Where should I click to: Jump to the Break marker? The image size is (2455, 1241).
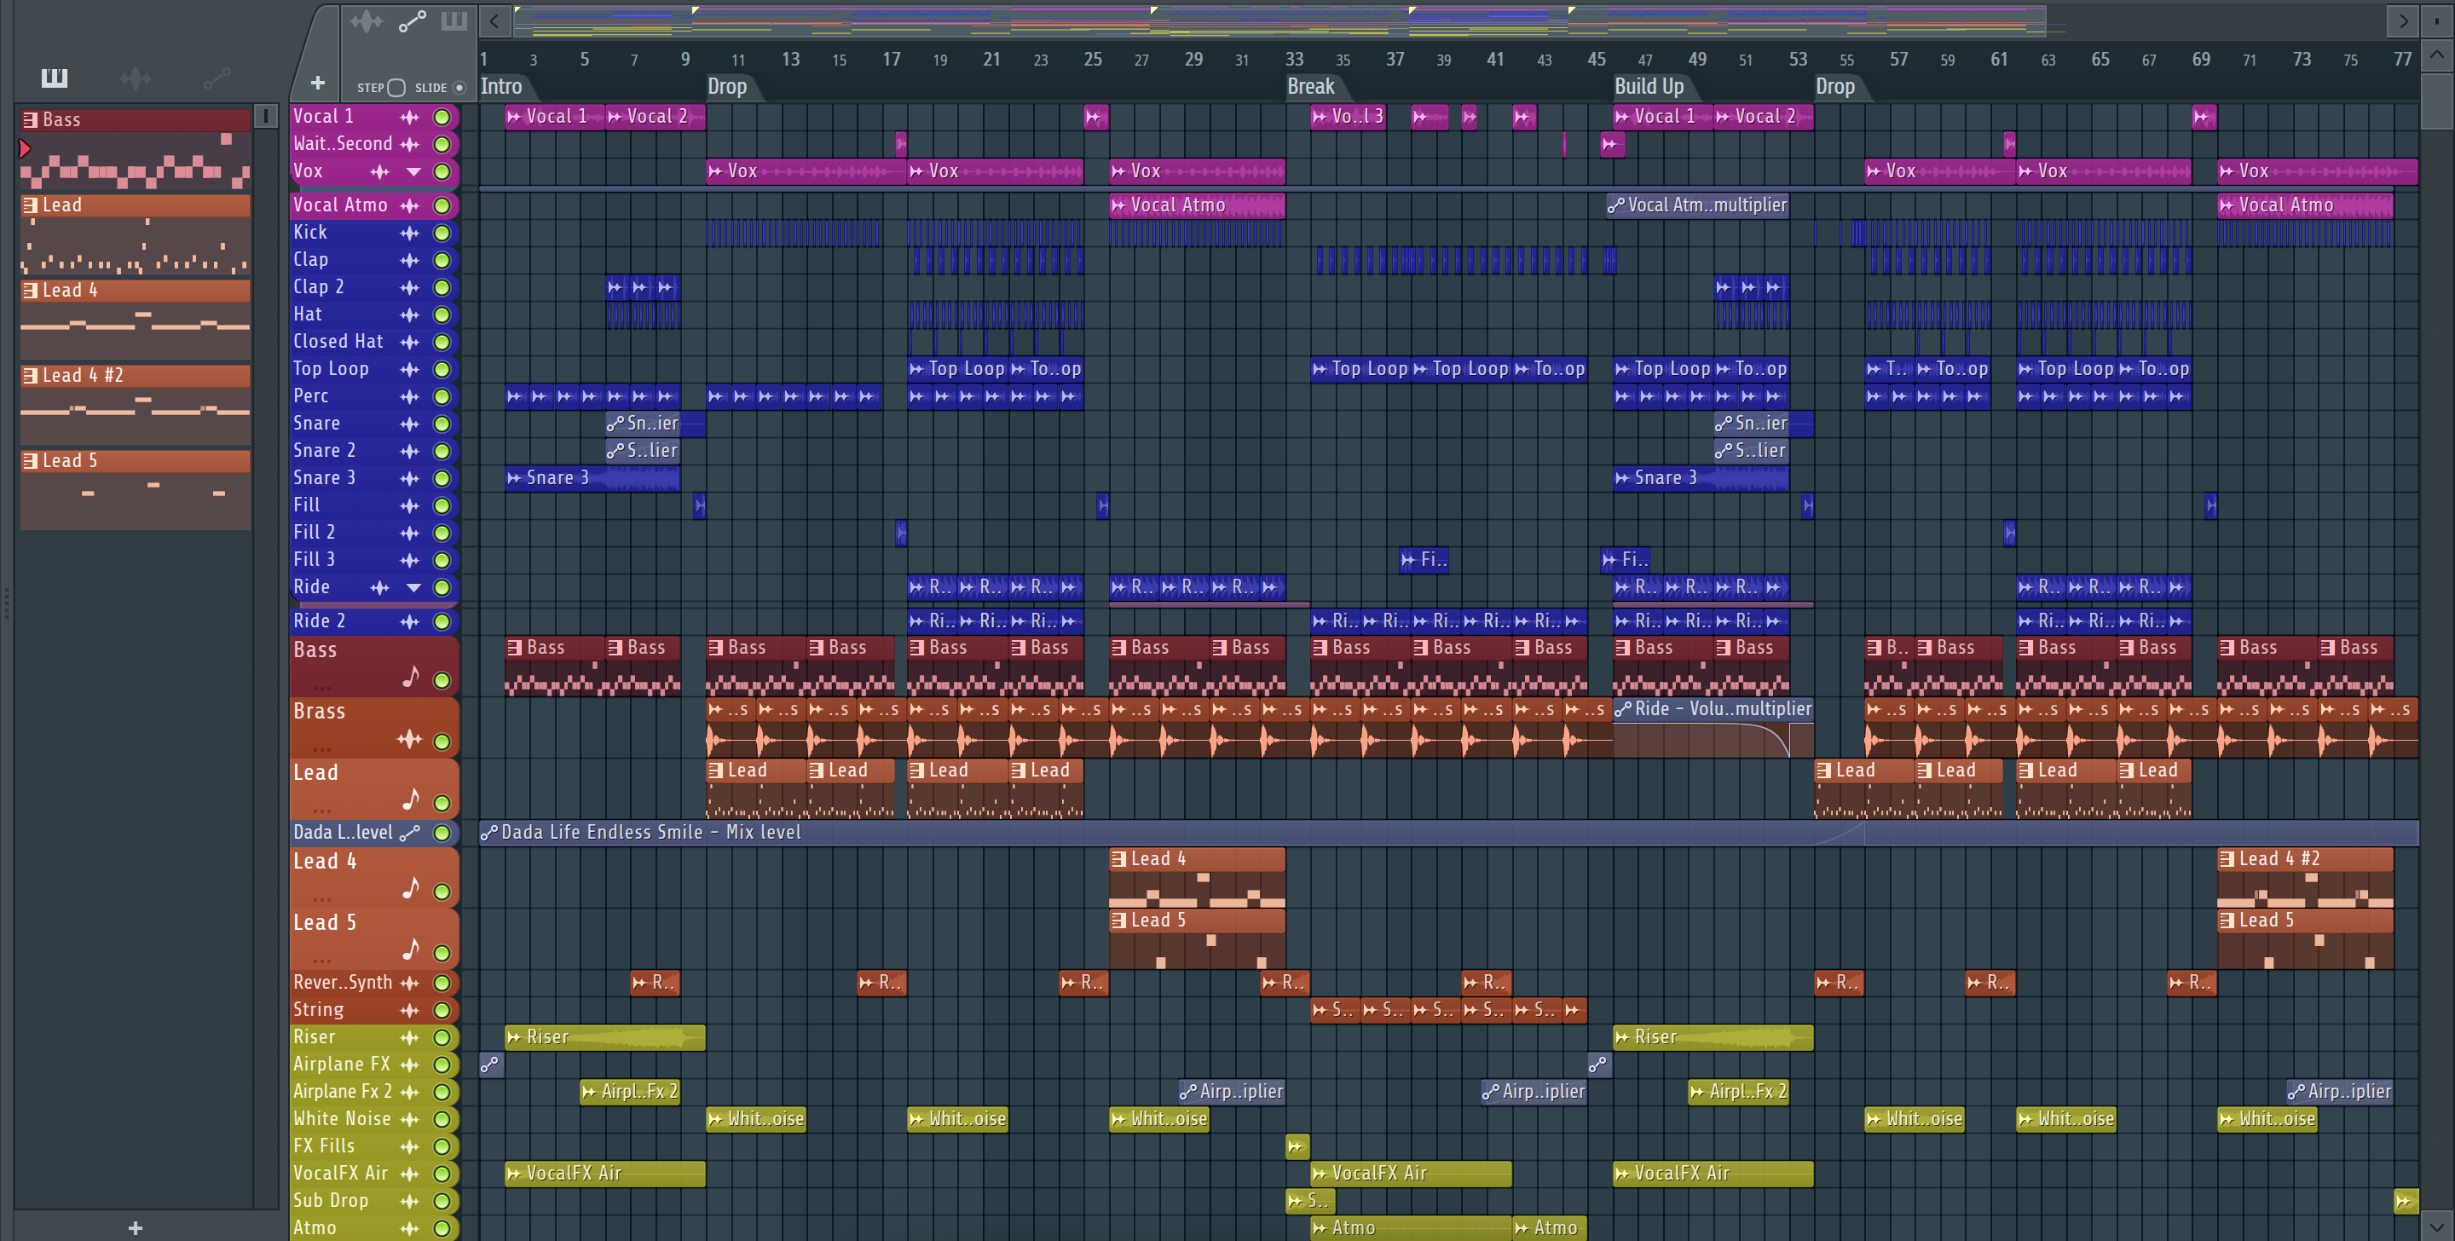1311,87
